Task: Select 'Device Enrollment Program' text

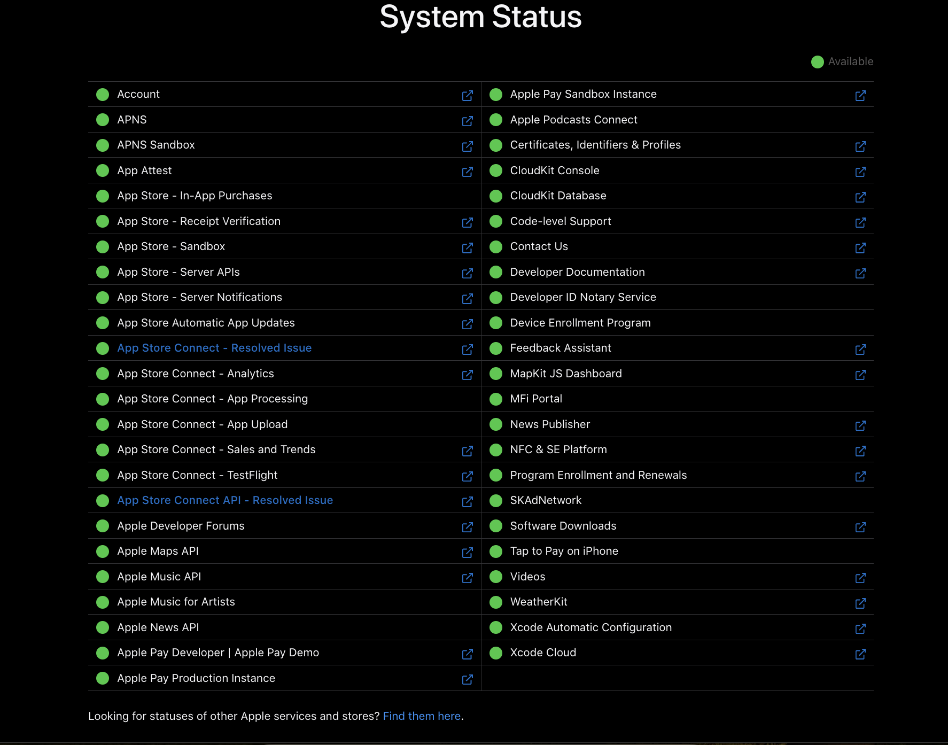Action: [580, 323]
